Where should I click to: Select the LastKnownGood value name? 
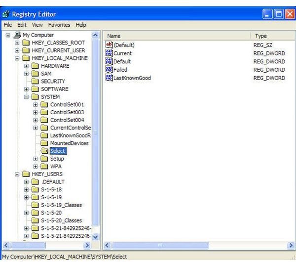pos(132,78)
